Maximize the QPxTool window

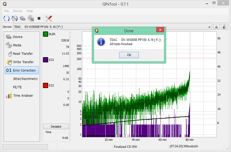(214, 3)
